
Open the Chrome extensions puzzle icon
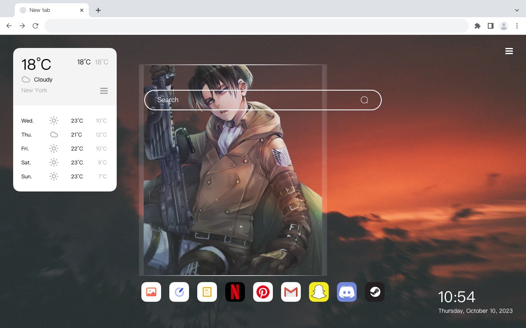(477, 26)
